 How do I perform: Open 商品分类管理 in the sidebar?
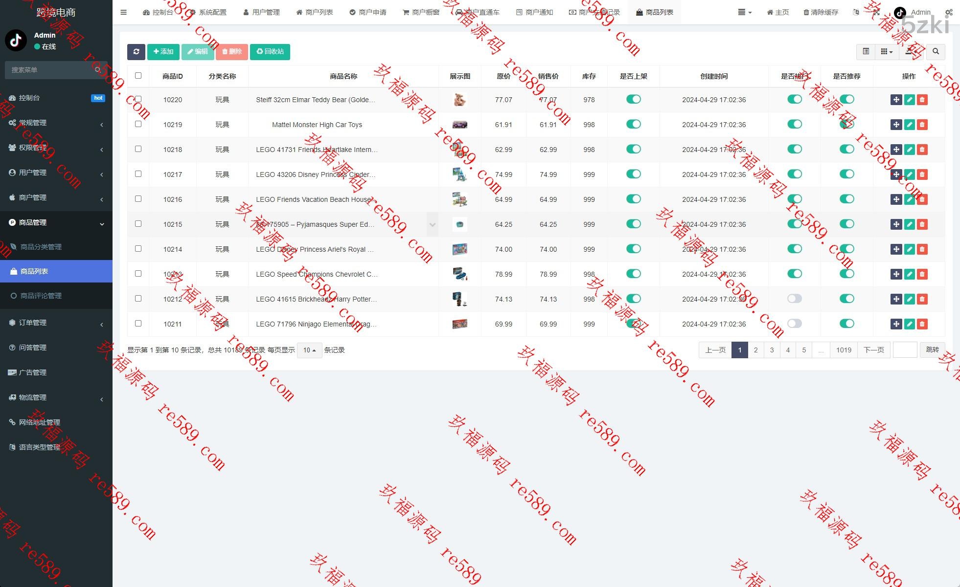coord(41,247)
